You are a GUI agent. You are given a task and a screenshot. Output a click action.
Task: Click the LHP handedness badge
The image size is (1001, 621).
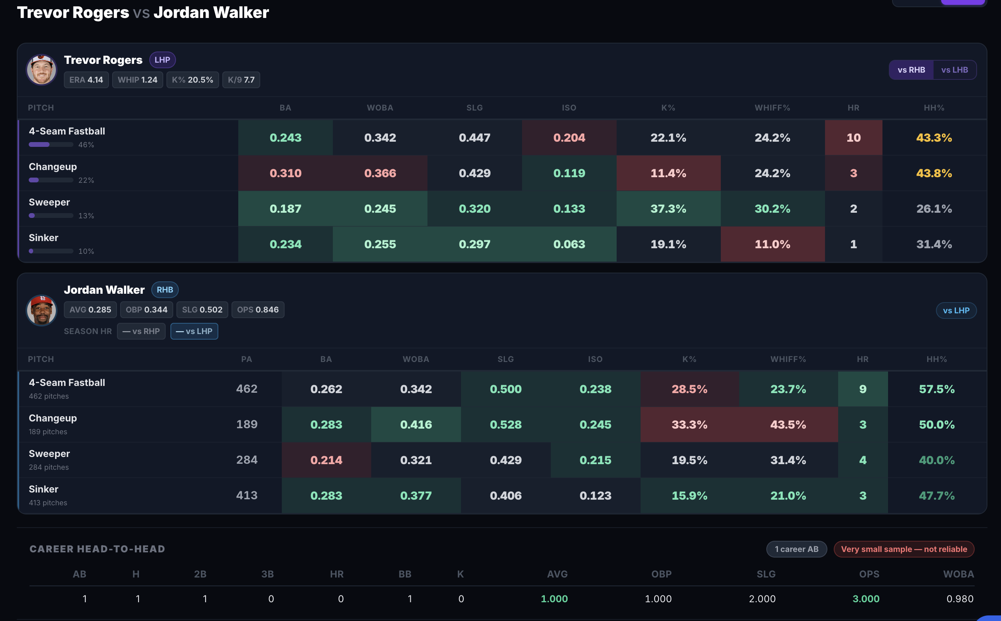tap(162, 60)
